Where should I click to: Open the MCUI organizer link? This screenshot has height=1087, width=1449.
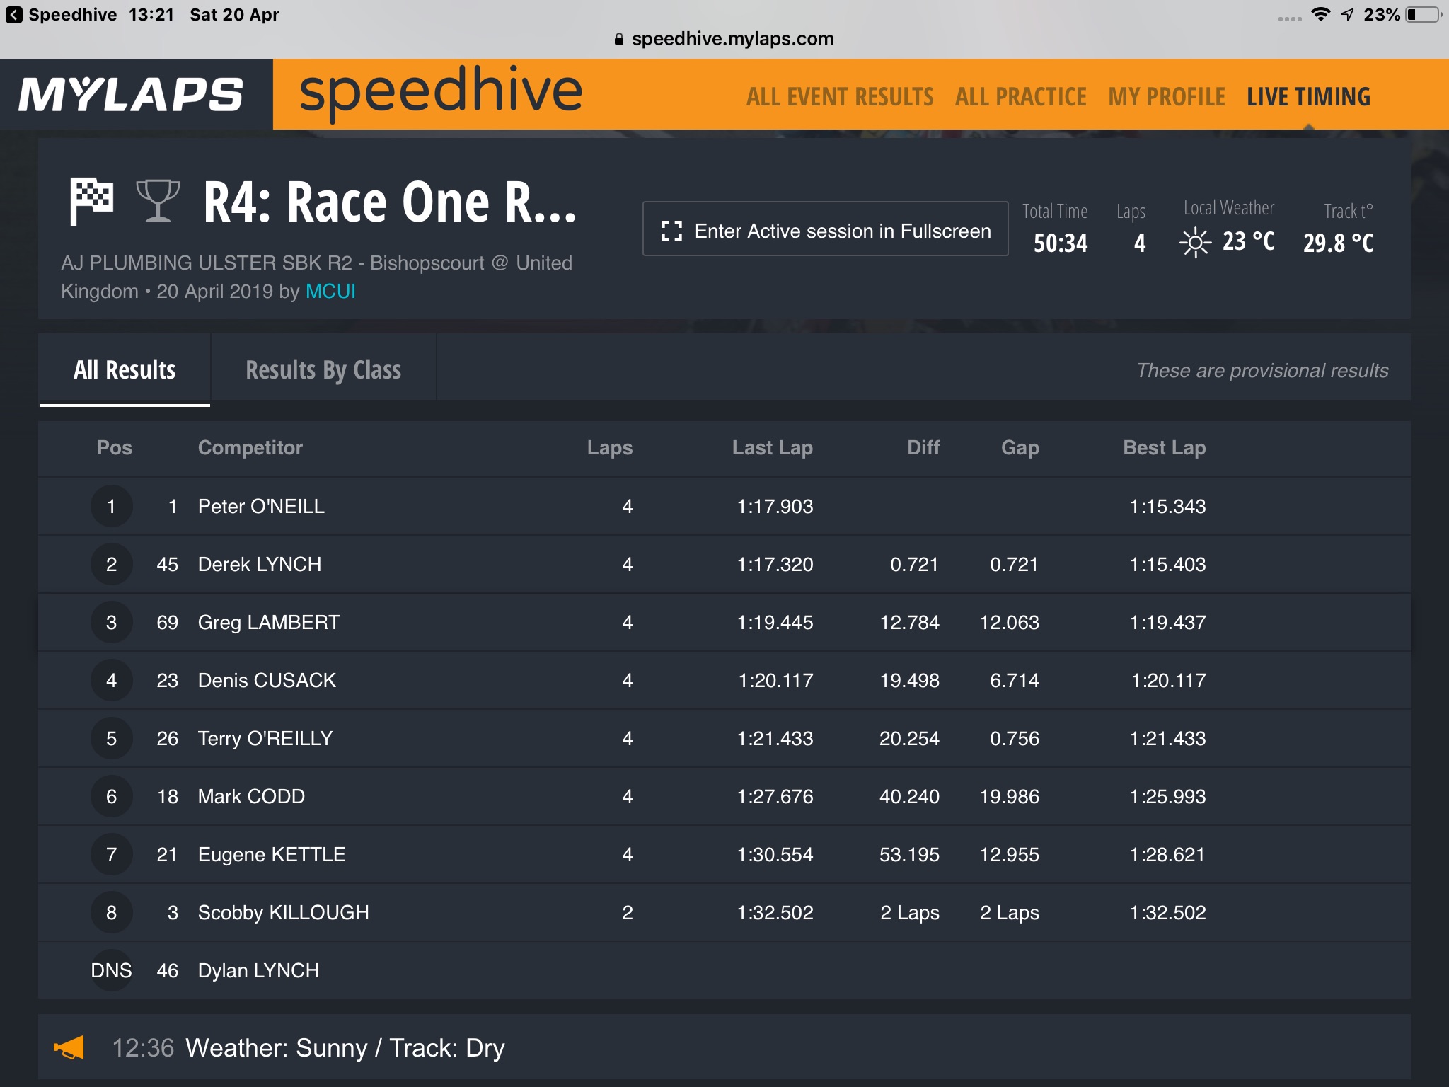(x=330, y=292)
